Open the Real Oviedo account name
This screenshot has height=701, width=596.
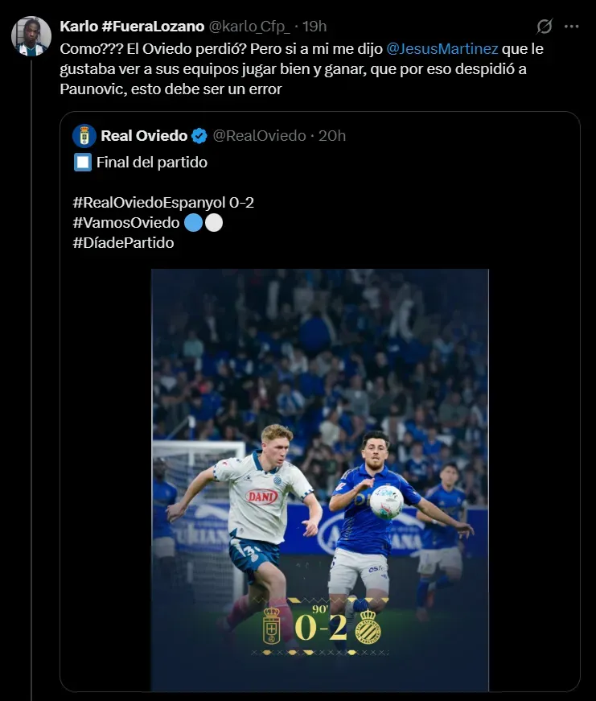[x=144, y=136]
